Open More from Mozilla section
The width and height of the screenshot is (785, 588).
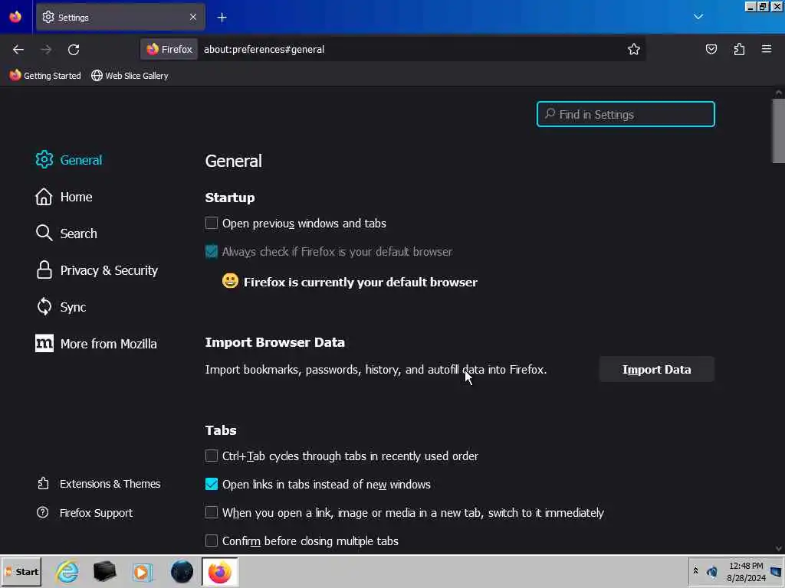(96, 344)
